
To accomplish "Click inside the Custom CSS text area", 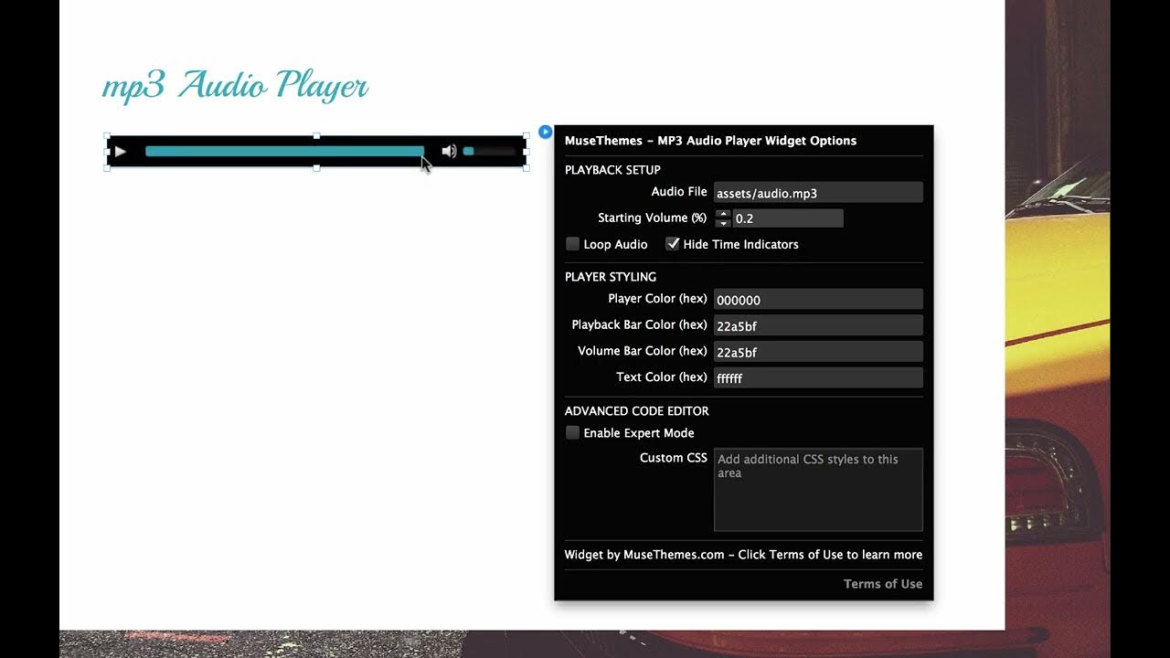I will pos(818,490).
